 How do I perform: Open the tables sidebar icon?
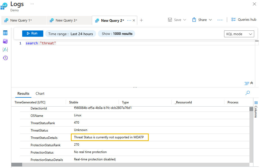[x=5, y=33]
